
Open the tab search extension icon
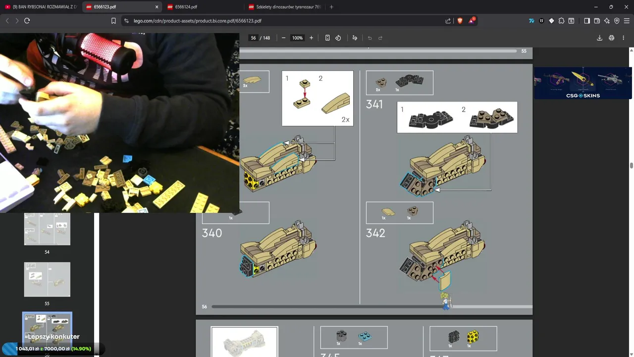pos(571,21)
